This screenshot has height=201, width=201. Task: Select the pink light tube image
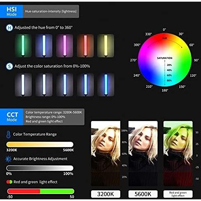click(65, 46)
